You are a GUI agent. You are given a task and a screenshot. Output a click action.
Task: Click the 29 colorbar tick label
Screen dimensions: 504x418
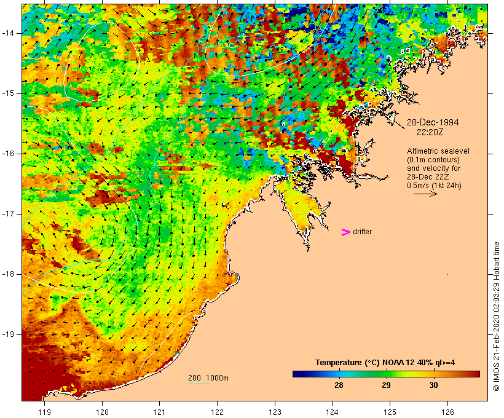386,385
